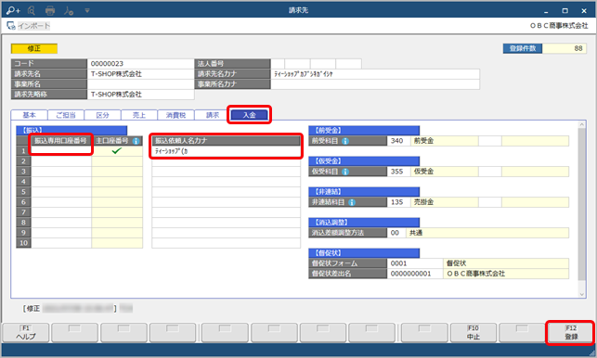Screen dimensions: 597x358
Task: Click the 請求先名 field T-SHOP株式会社
Action: tap(140, 74)
